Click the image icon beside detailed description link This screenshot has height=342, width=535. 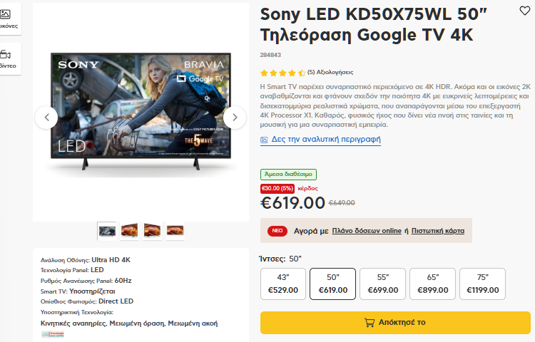pos(265,140)
